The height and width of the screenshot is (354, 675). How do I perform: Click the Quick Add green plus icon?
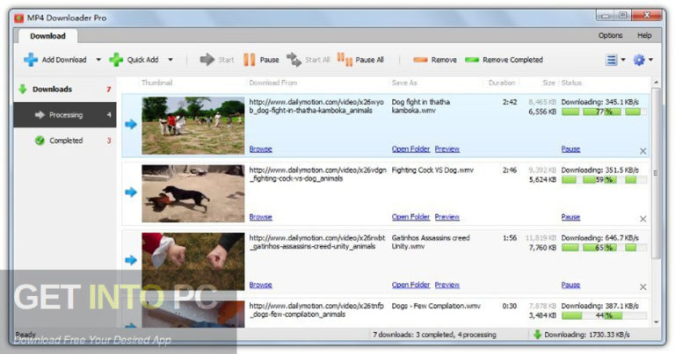[116, 60]
